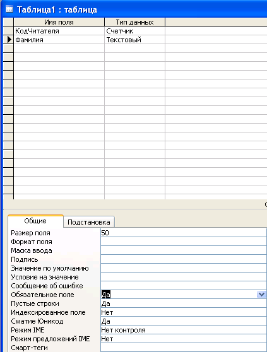Click the Размер поля property label
Screen dimensions: 267x352
coord(30,233)
